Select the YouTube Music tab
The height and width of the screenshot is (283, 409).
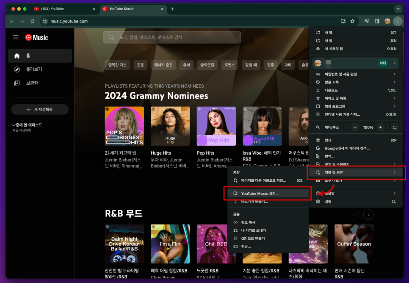click(133, 9)
